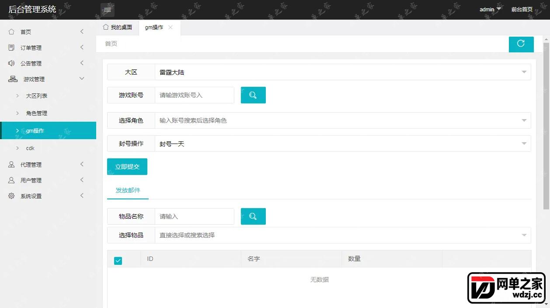Image resolution: width=550 pixels, height=308 pixels.
Task: Open the admin user dropdown menu
Action: tap(490, 9)
